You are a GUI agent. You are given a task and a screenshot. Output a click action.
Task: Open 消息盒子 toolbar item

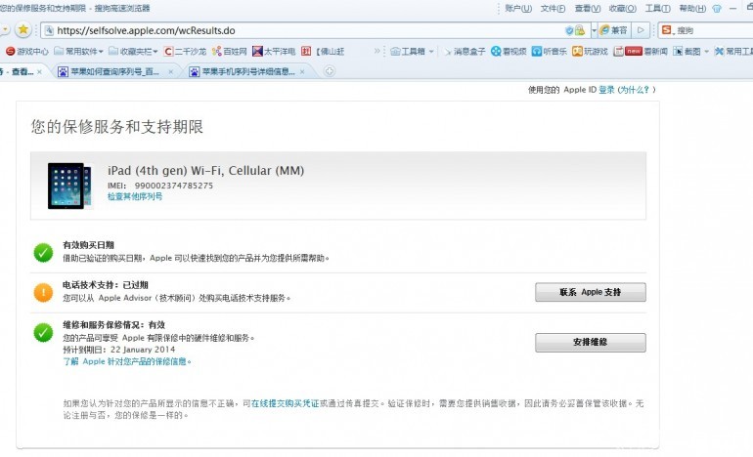(464, 51)
